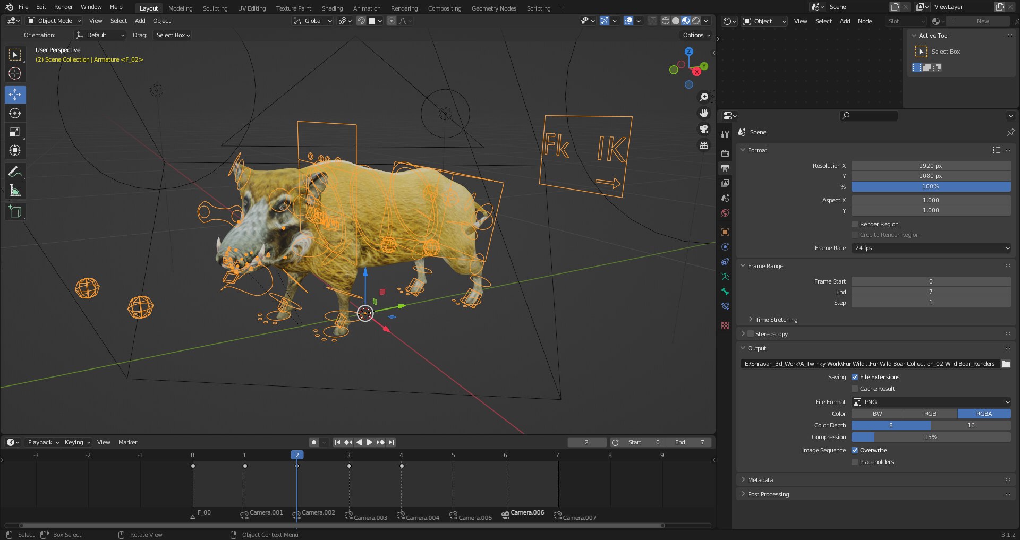Select the Add Cube tool
The width and height of the screenshot is (1020, 540).
15,211
